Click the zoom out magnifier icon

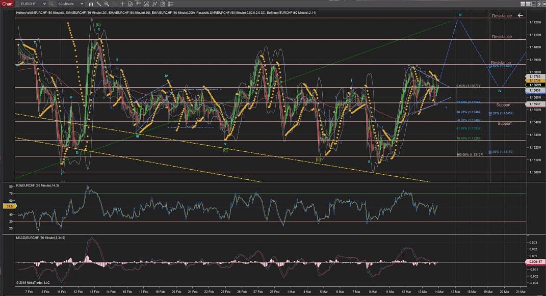pos(115,4)
